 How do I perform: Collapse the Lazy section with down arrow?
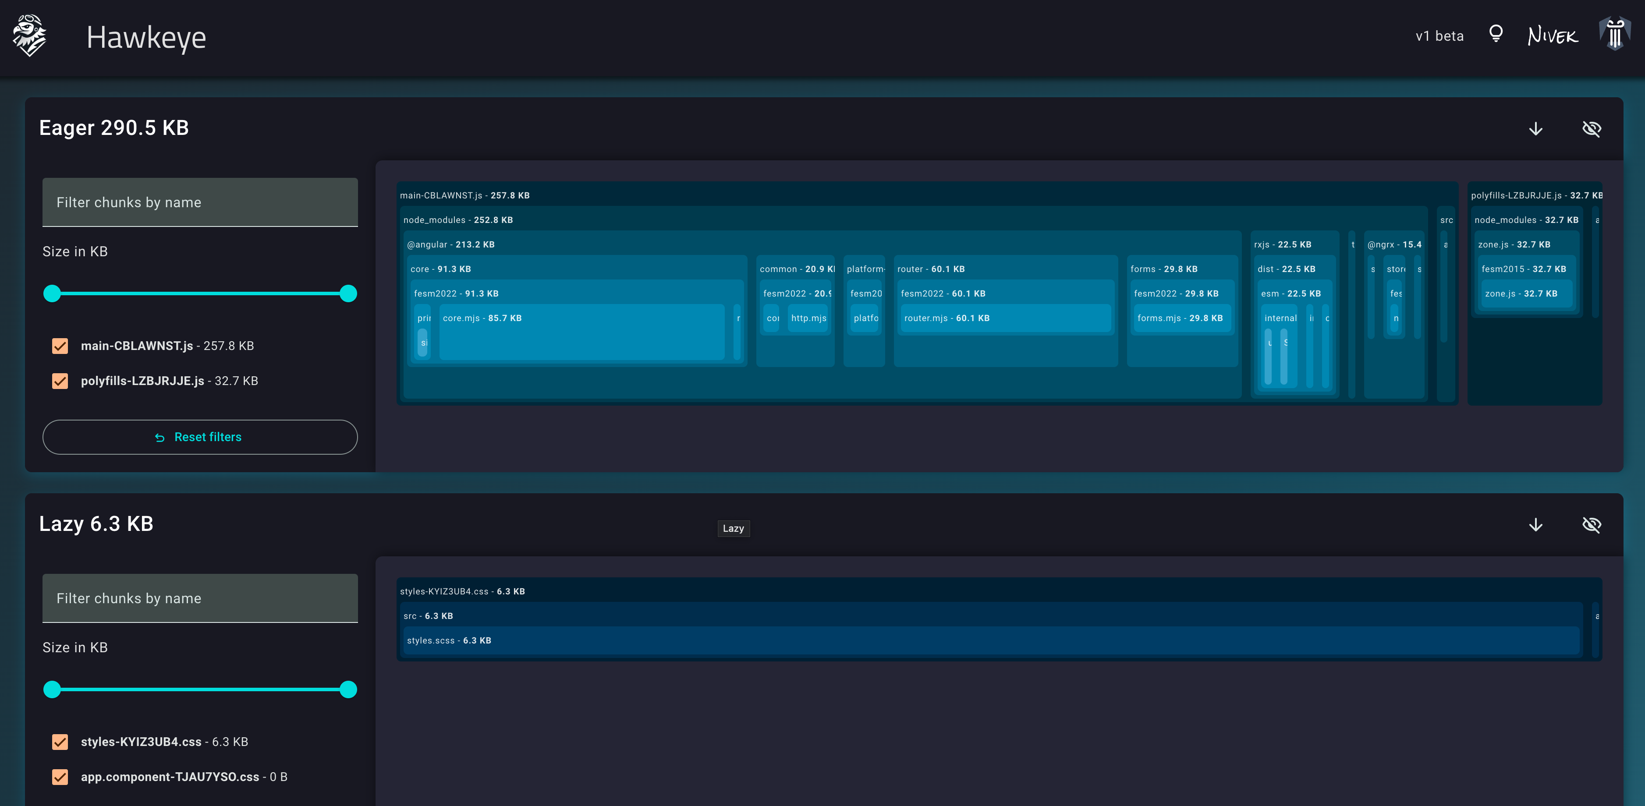(1535, 525)
